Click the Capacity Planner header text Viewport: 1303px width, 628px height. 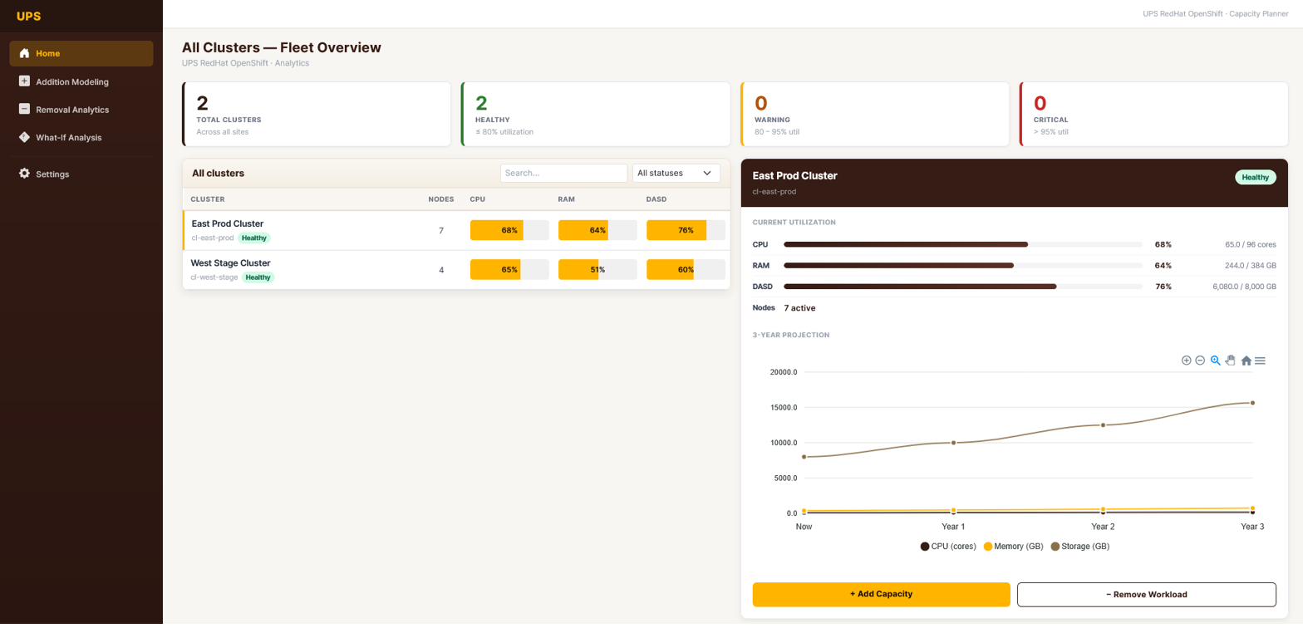1215,13
